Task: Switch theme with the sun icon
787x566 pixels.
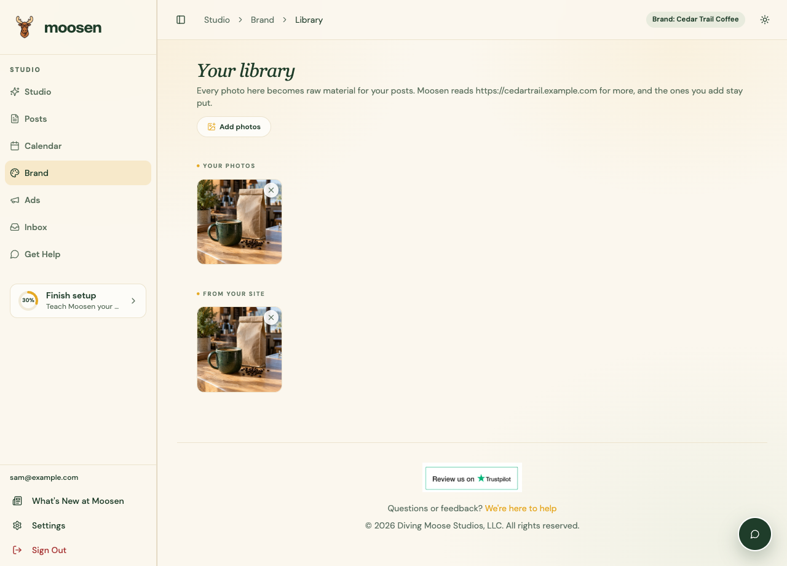Action: point(765,20)
